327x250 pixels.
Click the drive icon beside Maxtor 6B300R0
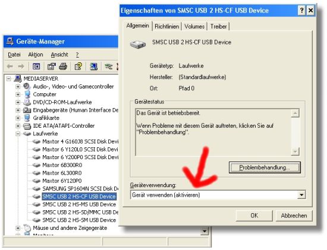point(36,165)
